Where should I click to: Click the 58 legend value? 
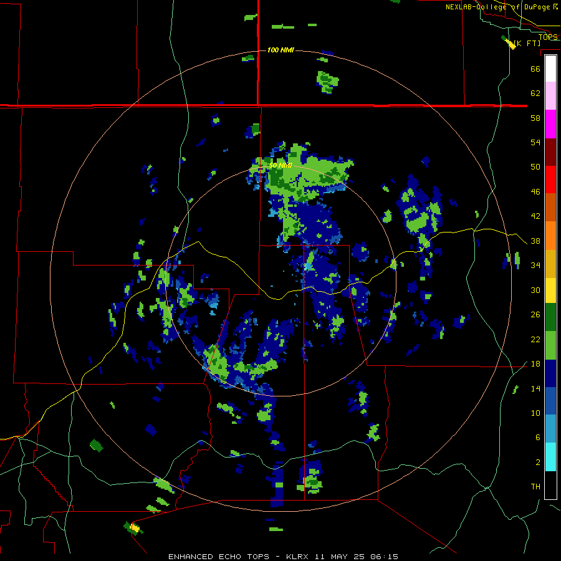pos(535,118)
